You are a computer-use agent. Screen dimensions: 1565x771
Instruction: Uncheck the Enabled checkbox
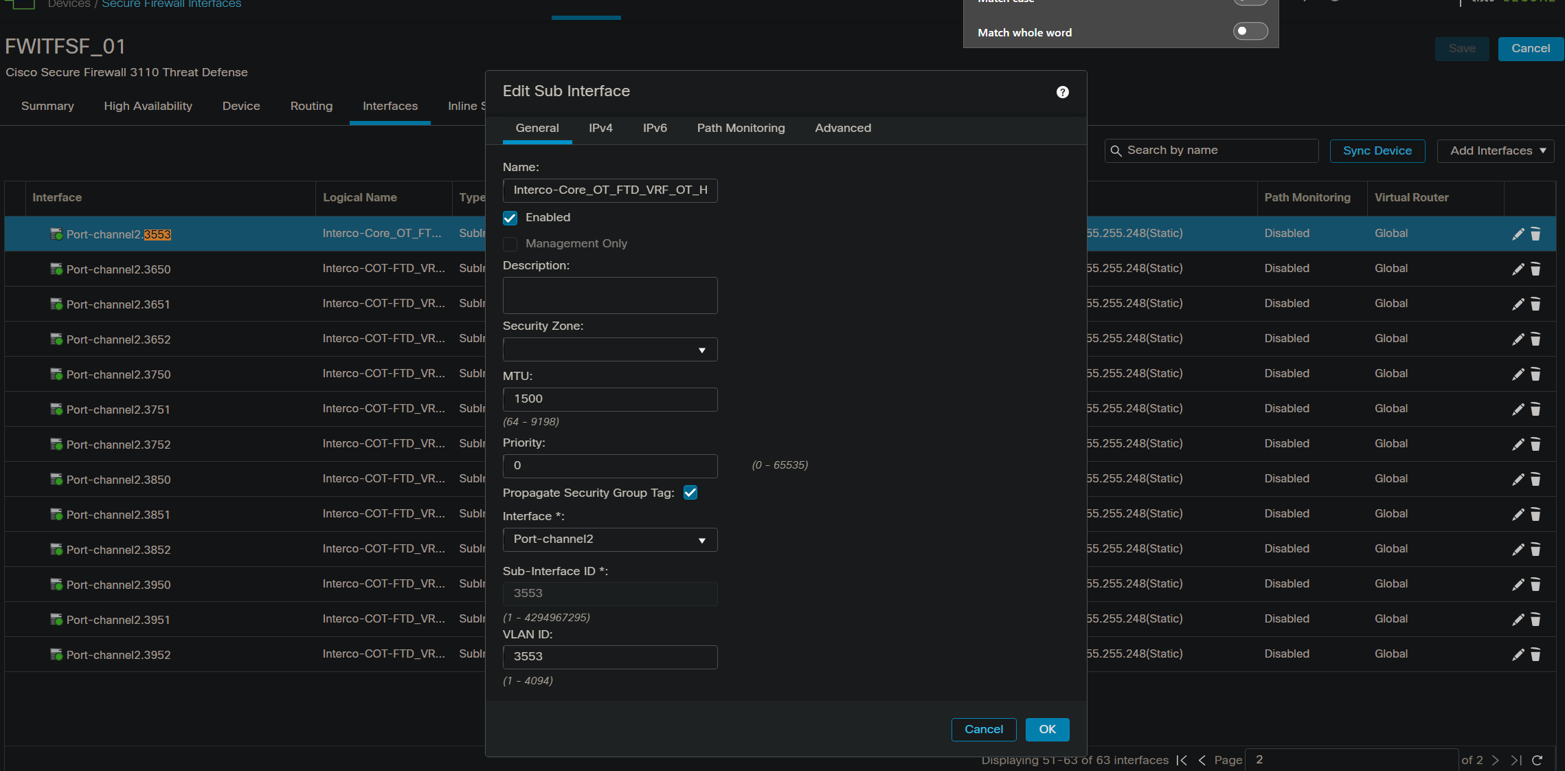pos(510,218)
